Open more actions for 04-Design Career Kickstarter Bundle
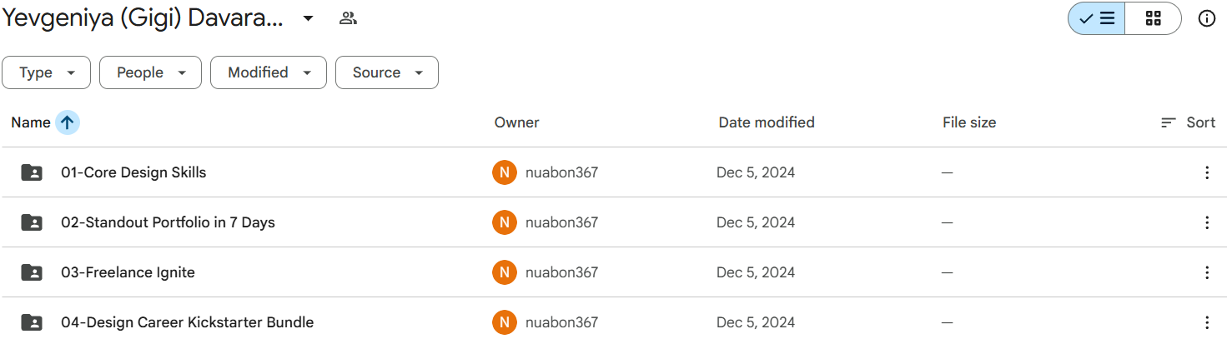The image size is (1227, 339). [1206, 322]
